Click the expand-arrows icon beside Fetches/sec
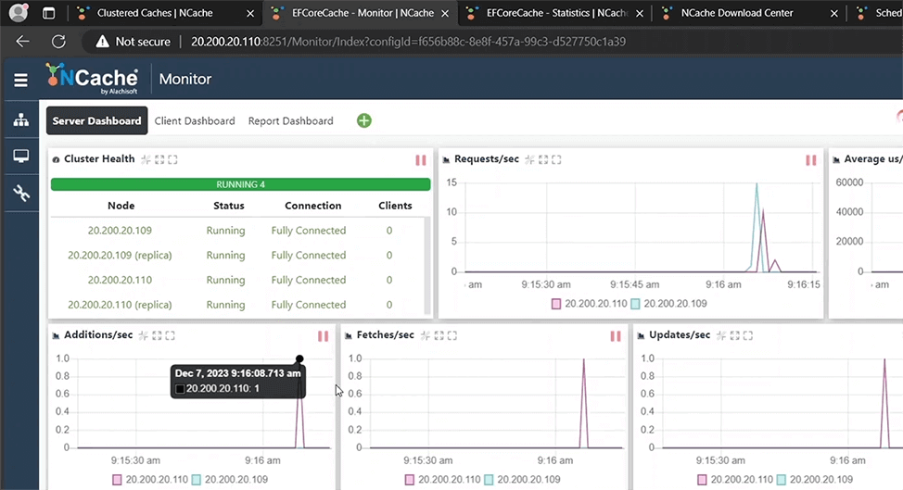This screenshot has height=490, width=903. point(439,335)
